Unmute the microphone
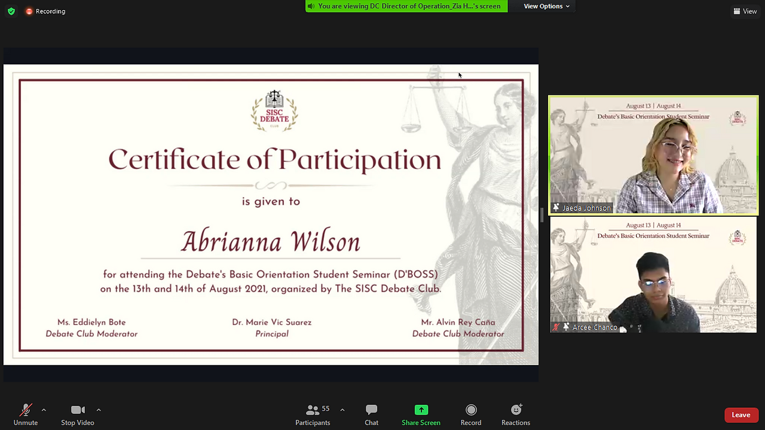Viewport: 765px width, 430px height. coord(26,414)
